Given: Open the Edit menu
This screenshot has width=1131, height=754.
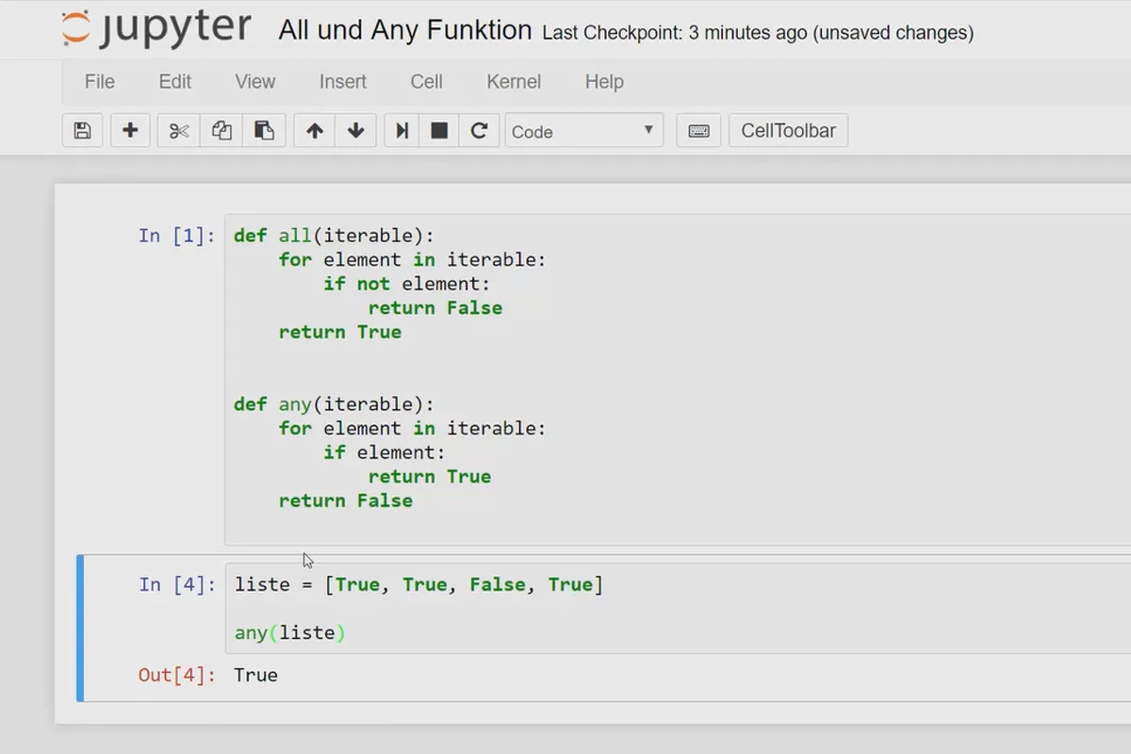Looking at the screenshot, I should [175, 82].
